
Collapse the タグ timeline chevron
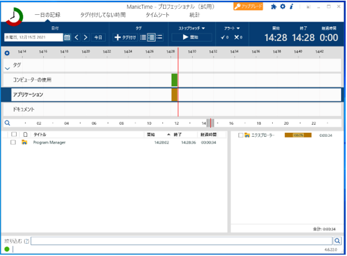(x=7, y=69)
